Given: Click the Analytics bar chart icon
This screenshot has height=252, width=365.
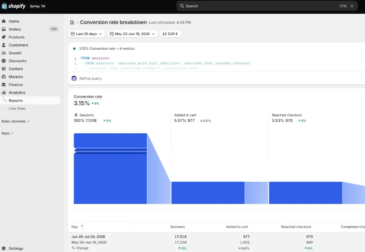Looking at the screenshot, I should click(x=4, y=93).
